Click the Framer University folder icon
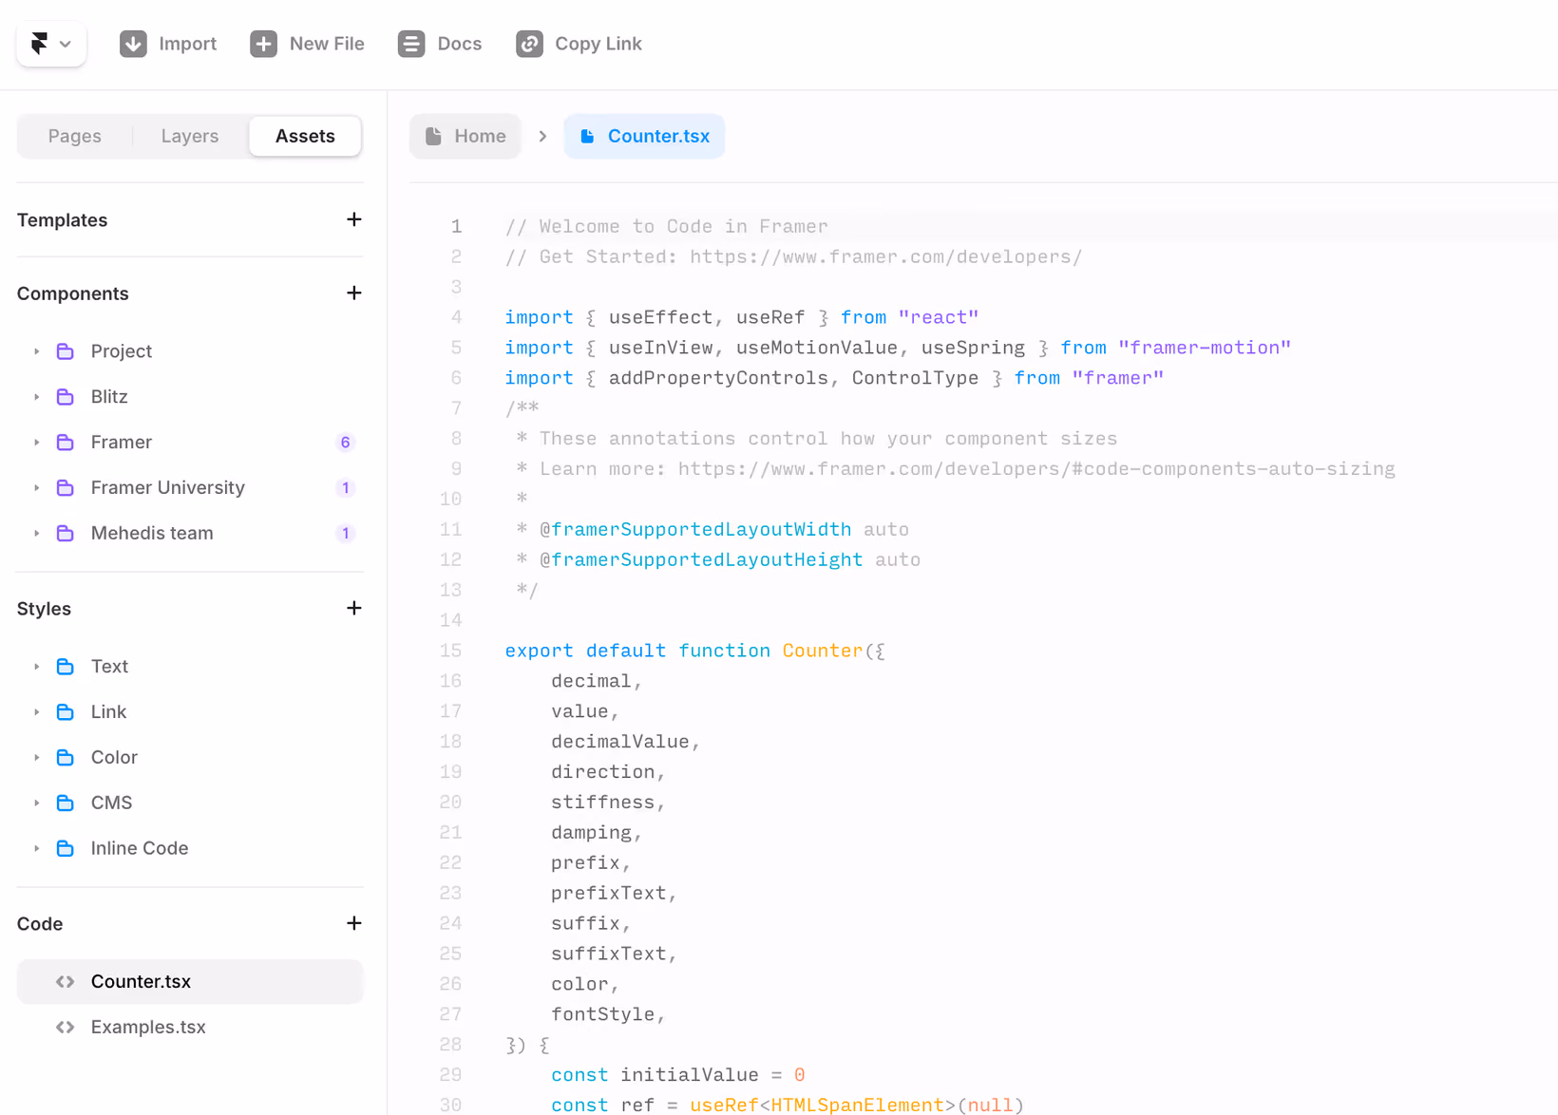Screen dimensions: 1558x1115 (65, 488)
